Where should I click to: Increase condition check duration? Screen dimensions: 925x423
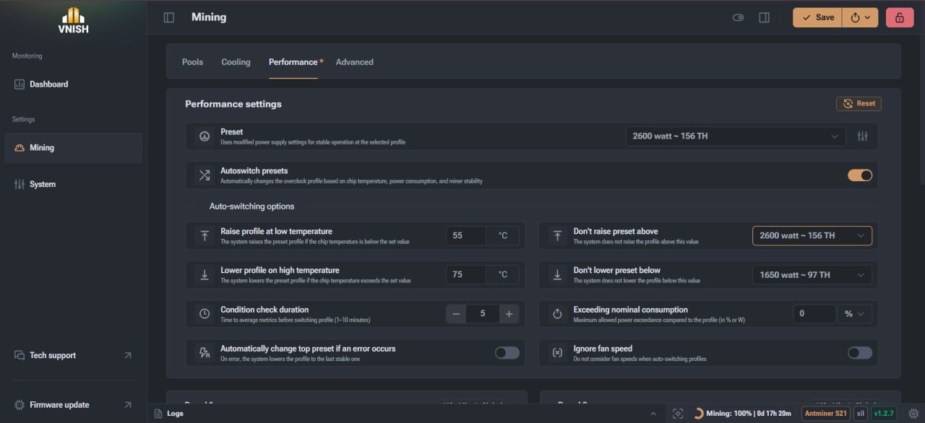[x=509, y=313]
